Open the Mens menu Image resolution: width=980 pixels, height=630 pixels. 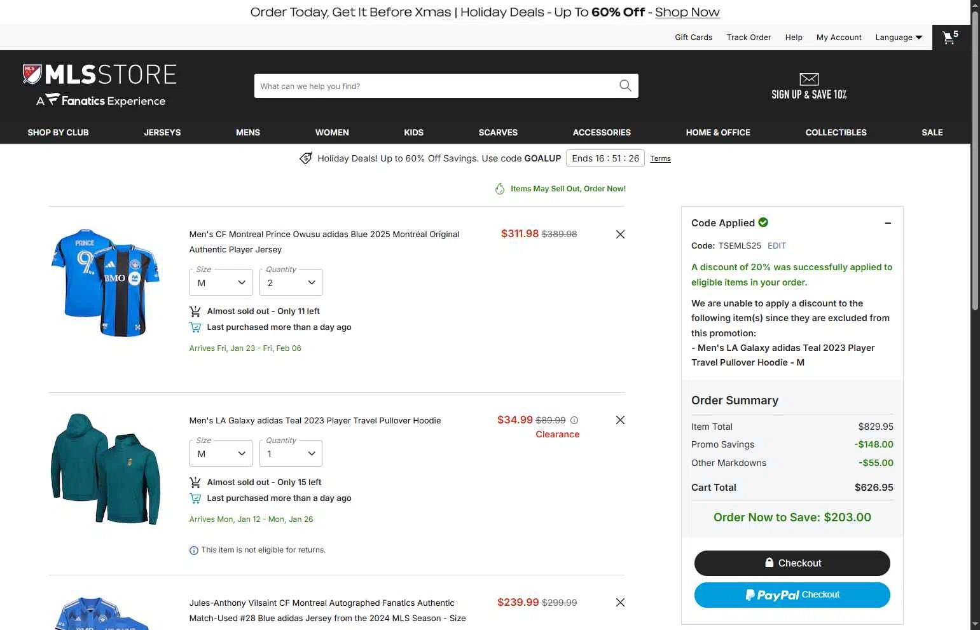[x=248, y=132]
